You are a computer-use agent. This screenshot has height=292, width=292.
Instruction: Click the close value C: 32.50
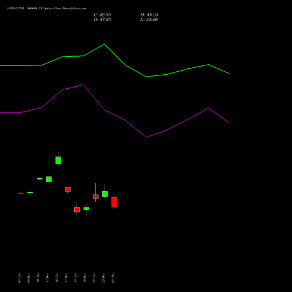pos(102,15)
